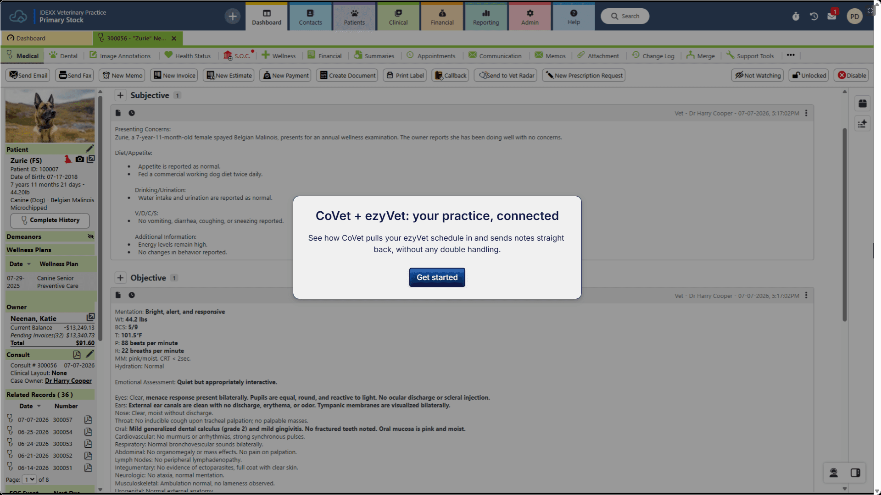Open the related records page number dropdown
Viewport: 881px width, 495px height.
click(29, 479)
